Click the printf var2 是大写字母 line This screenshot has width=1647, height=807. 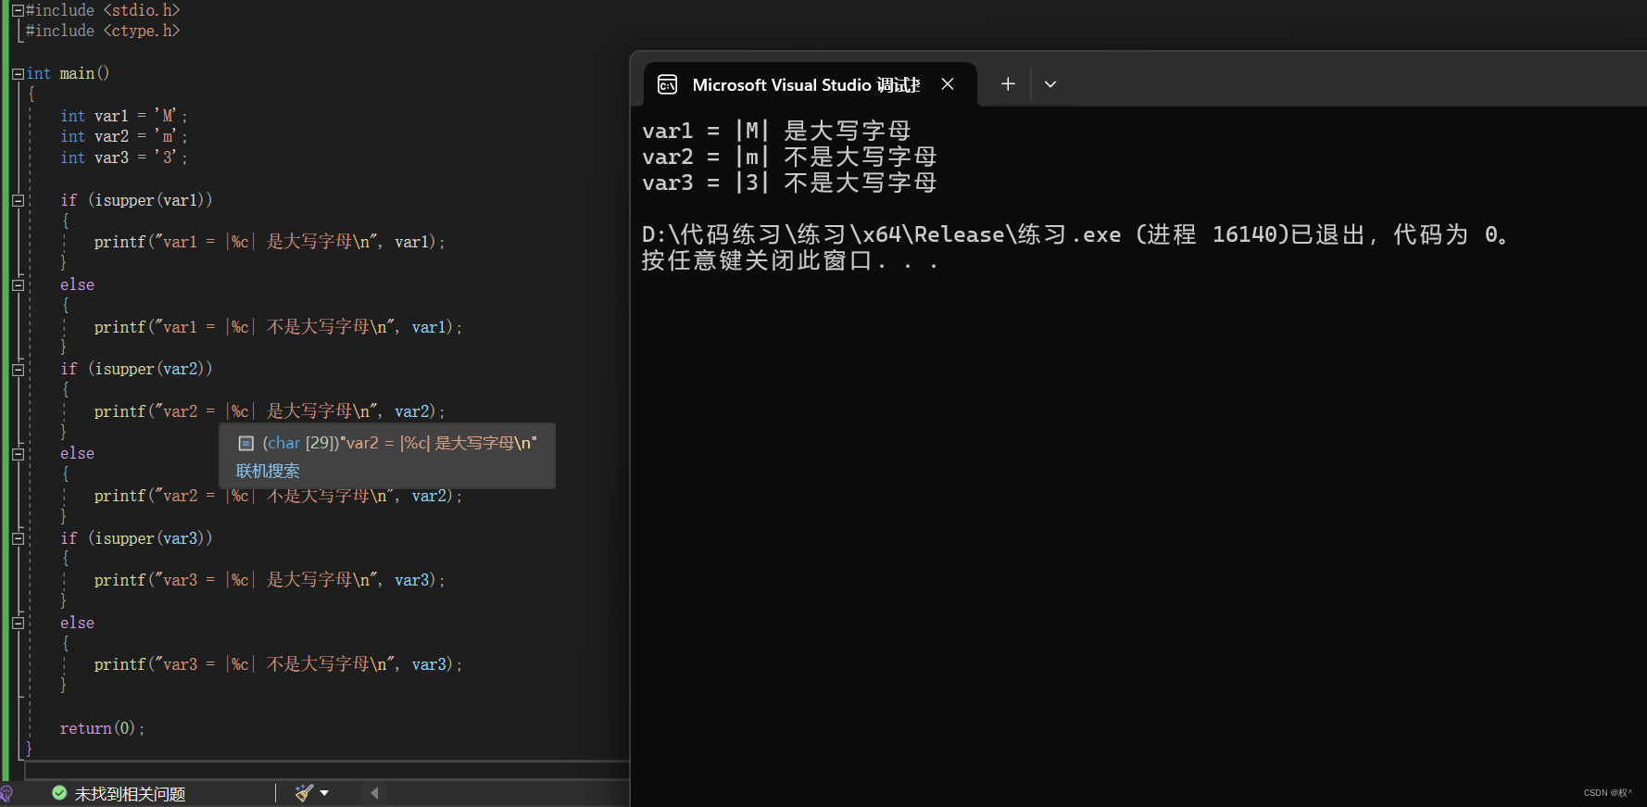point(270,411)
